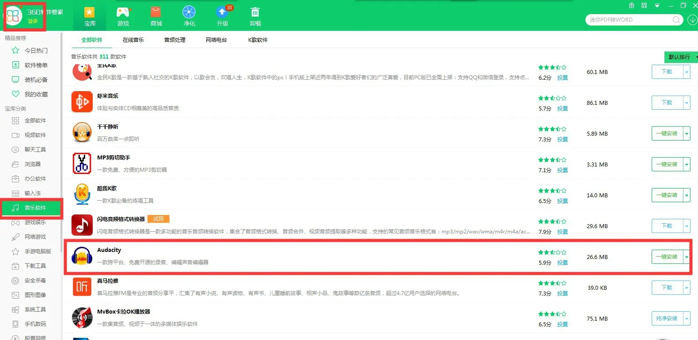
Task: Click 投票 link for 闪电音频格式转换器
Action: click(x=562, y=232)
